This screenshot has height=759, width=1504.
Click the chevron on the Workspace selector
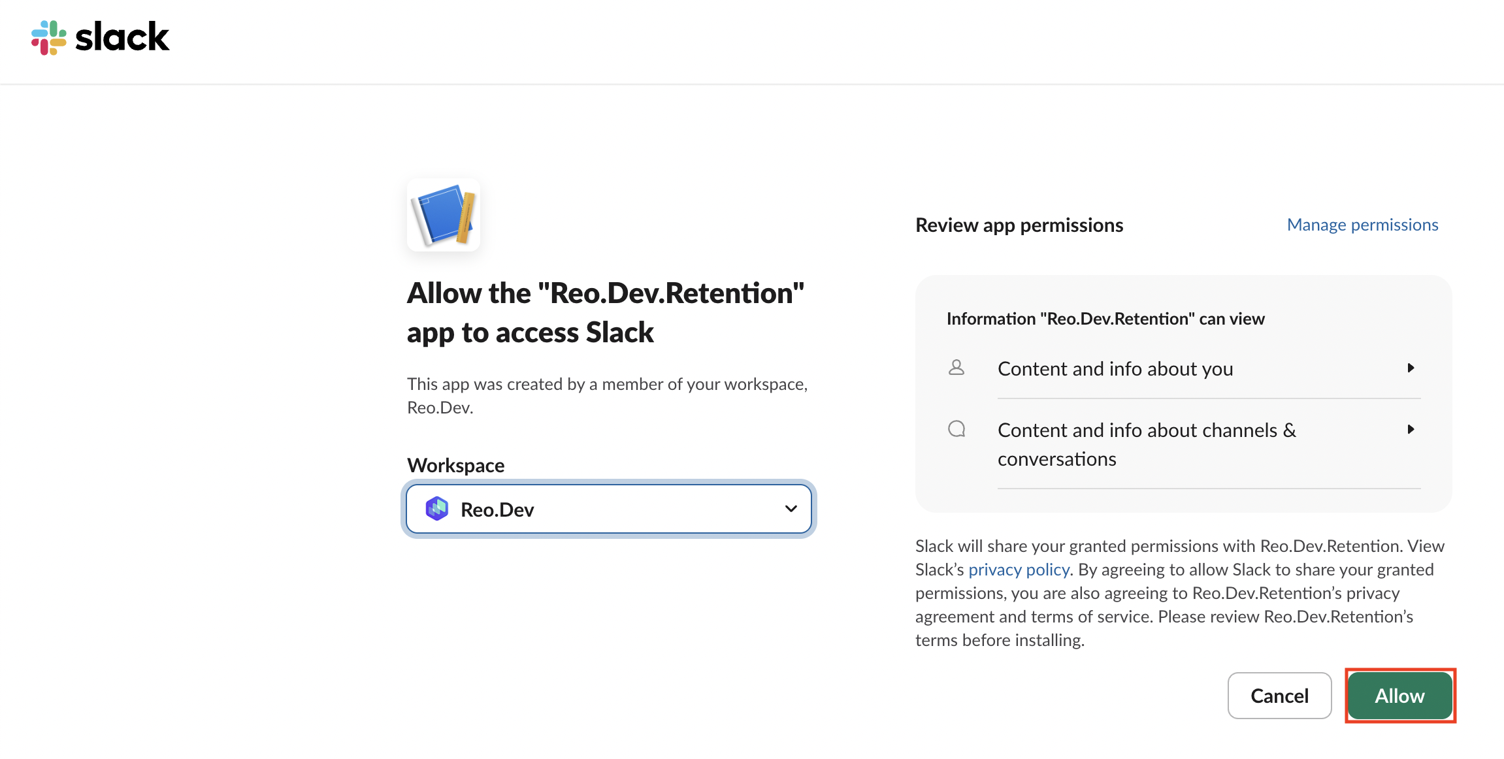(x=791, y=509)
